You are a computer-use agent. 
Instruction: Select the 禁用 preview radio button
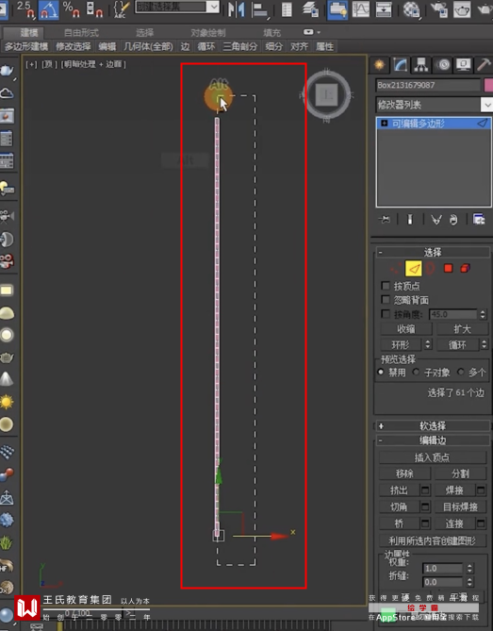coord(381,372)
